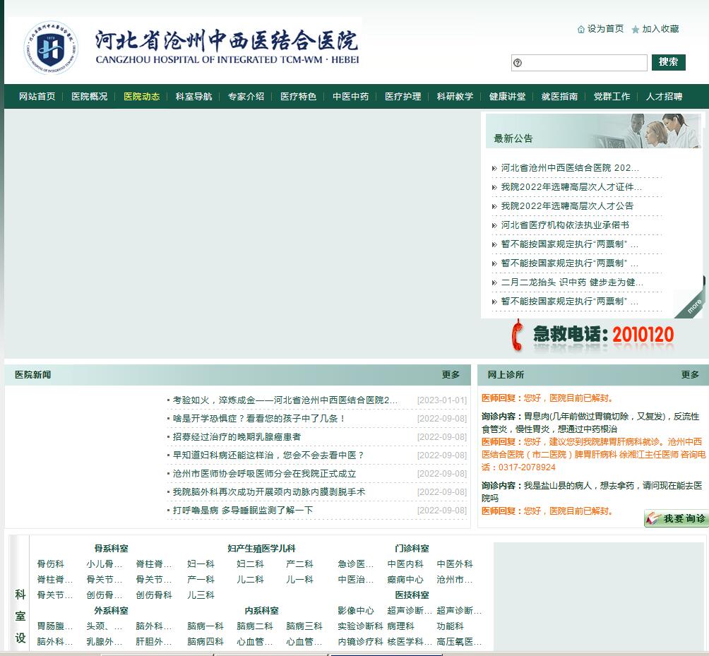Click the question mark icon in search box
Screen dimensions: 709x656
(518, 63)
